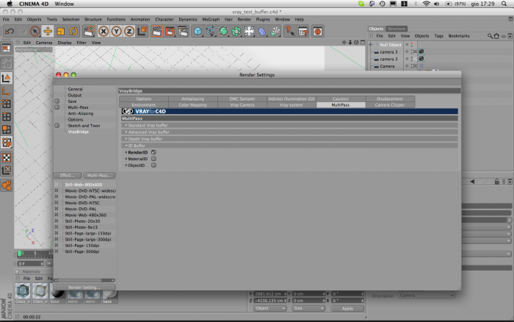
Task: Open the Size dropdown in coordinates panel
Action: tap(308, 308)
